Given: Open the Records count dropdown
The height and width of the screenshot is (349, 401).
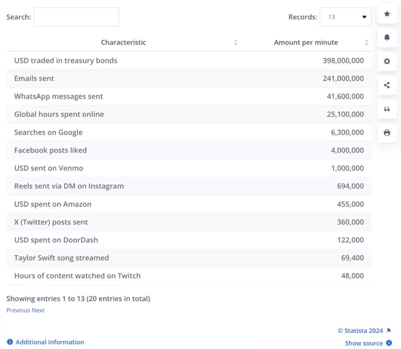Looking at the screenshot, I should coord(345,17).
